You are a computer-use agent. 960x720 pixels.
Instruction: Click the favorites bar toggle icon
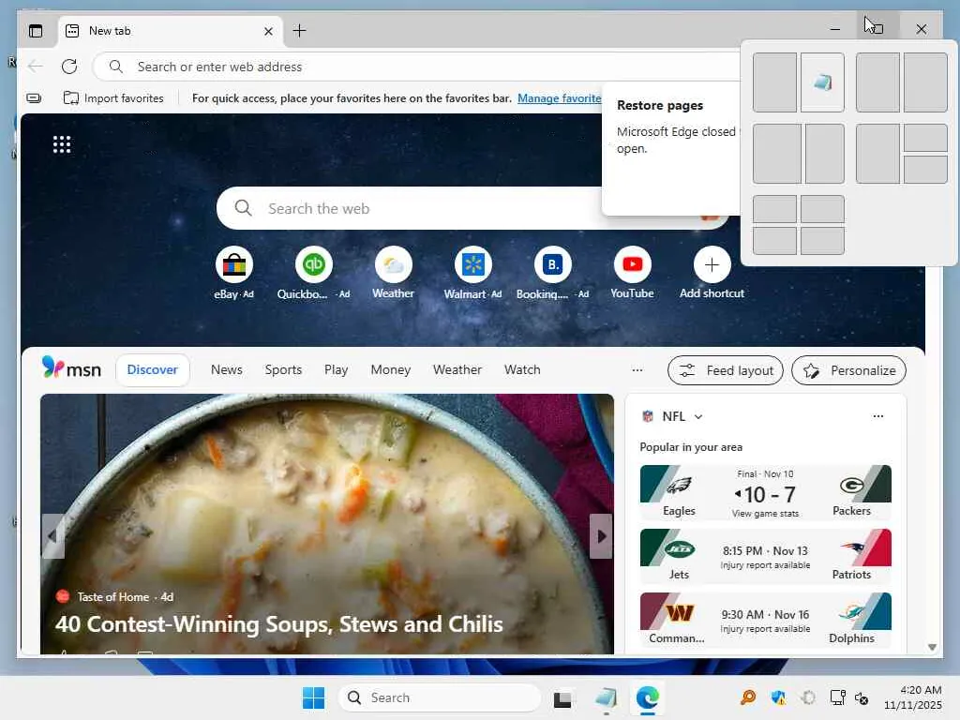(x=35, y=97)
